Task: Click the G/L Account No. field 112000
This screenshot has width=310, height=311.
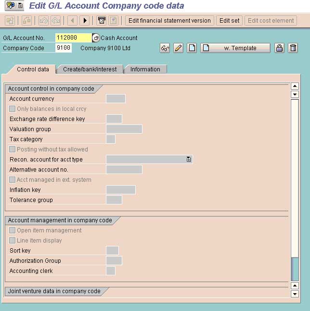Action: (73, 38)
